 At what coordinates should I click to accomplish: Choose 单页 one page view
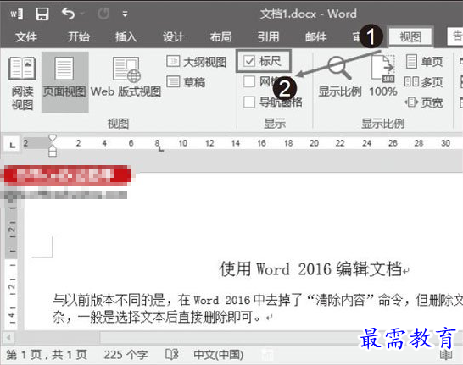pos(424,62)
